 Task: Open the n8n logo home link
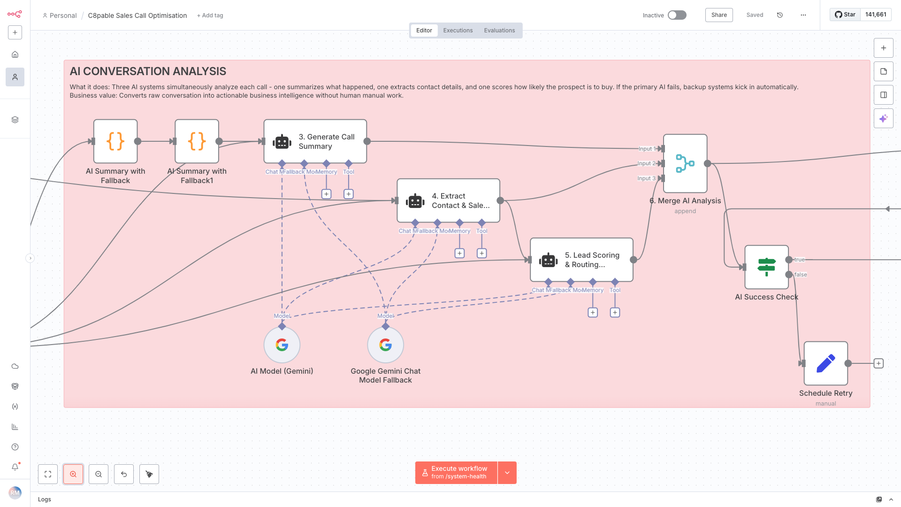[x=15, y=14]
